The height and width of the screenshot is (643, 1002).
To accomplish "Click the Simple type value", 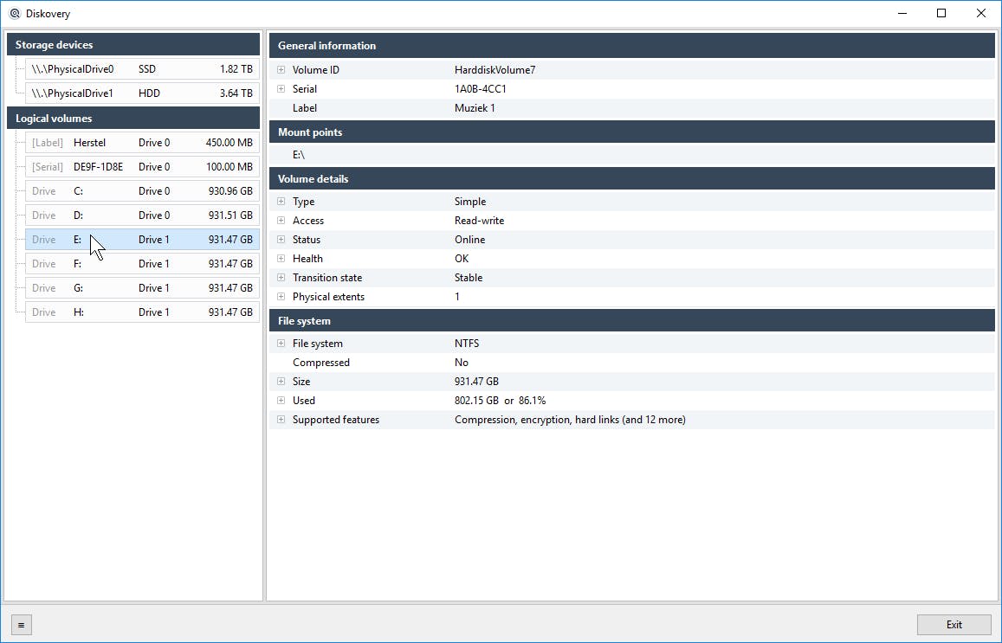I will [x=470, y=201].
